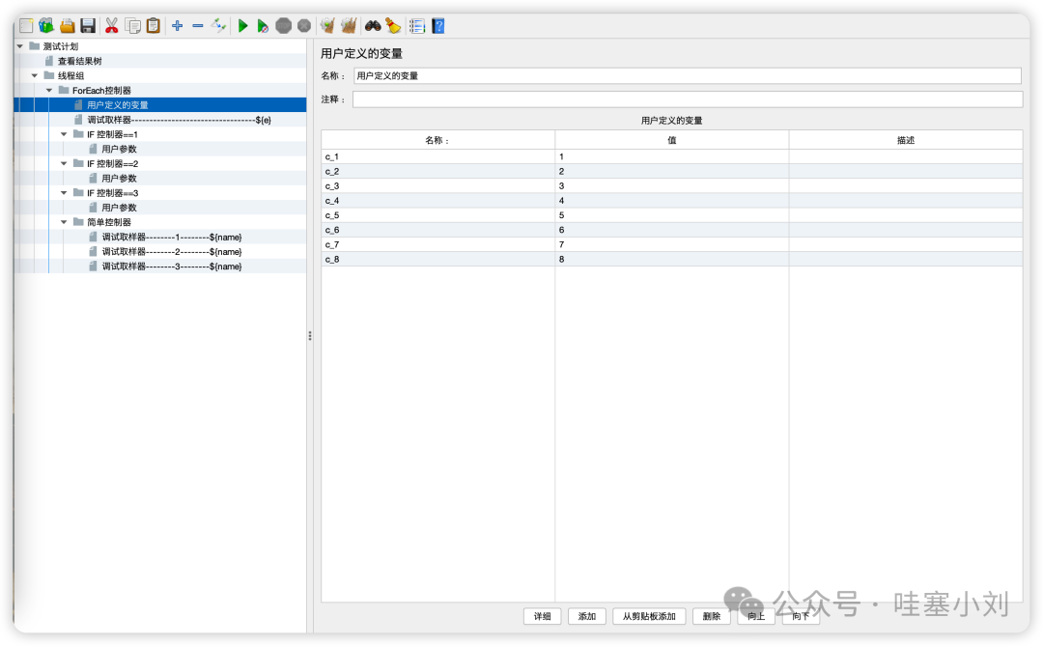Image resolution: width=1043 pixels, height=646 pixels.
Task: Click the 删除 button
Action: 712,616
